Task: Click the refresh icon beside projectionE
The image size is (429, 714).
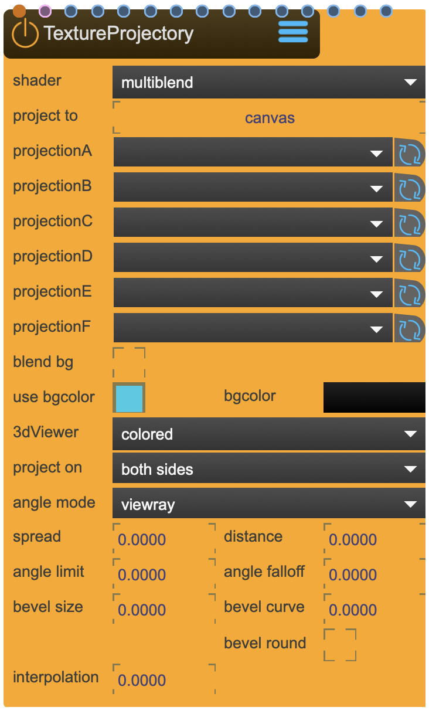Action: (410, 294)
